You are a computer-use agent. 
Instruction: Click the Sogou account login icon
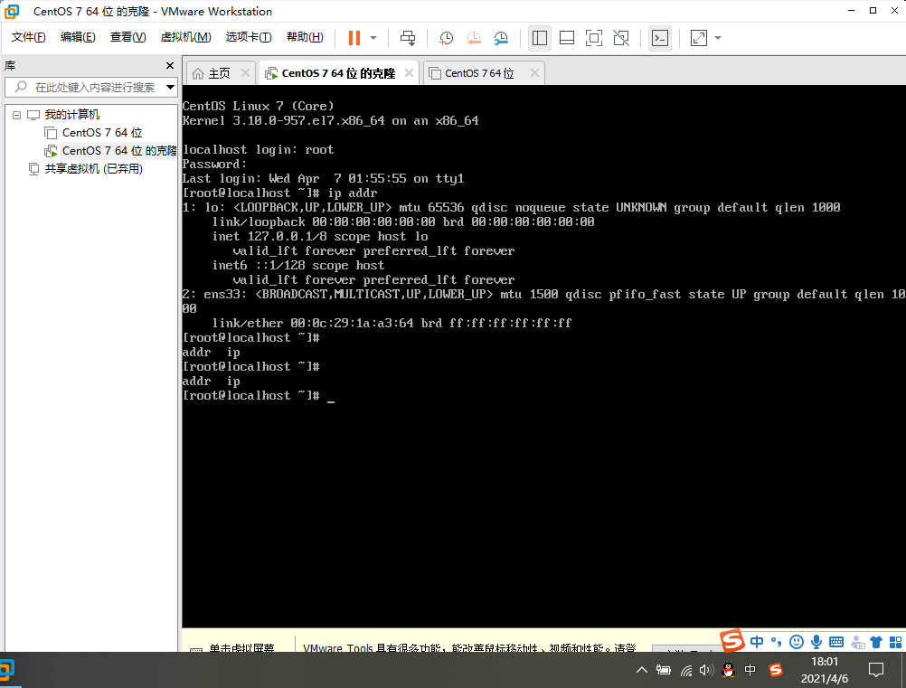click(858, 642)
